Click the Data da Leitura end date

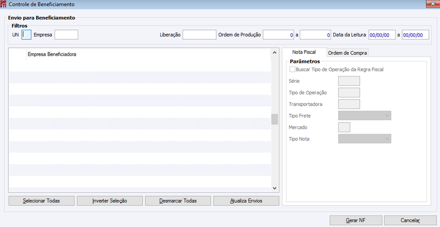415,35
